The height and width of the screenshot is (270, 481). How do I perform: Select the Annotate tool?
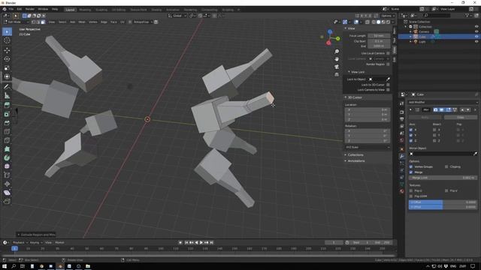(x=7, y=87)
